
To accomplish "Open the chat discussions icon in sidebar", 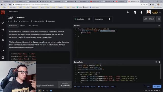I will pyautogui.click(x=3, y=58).
